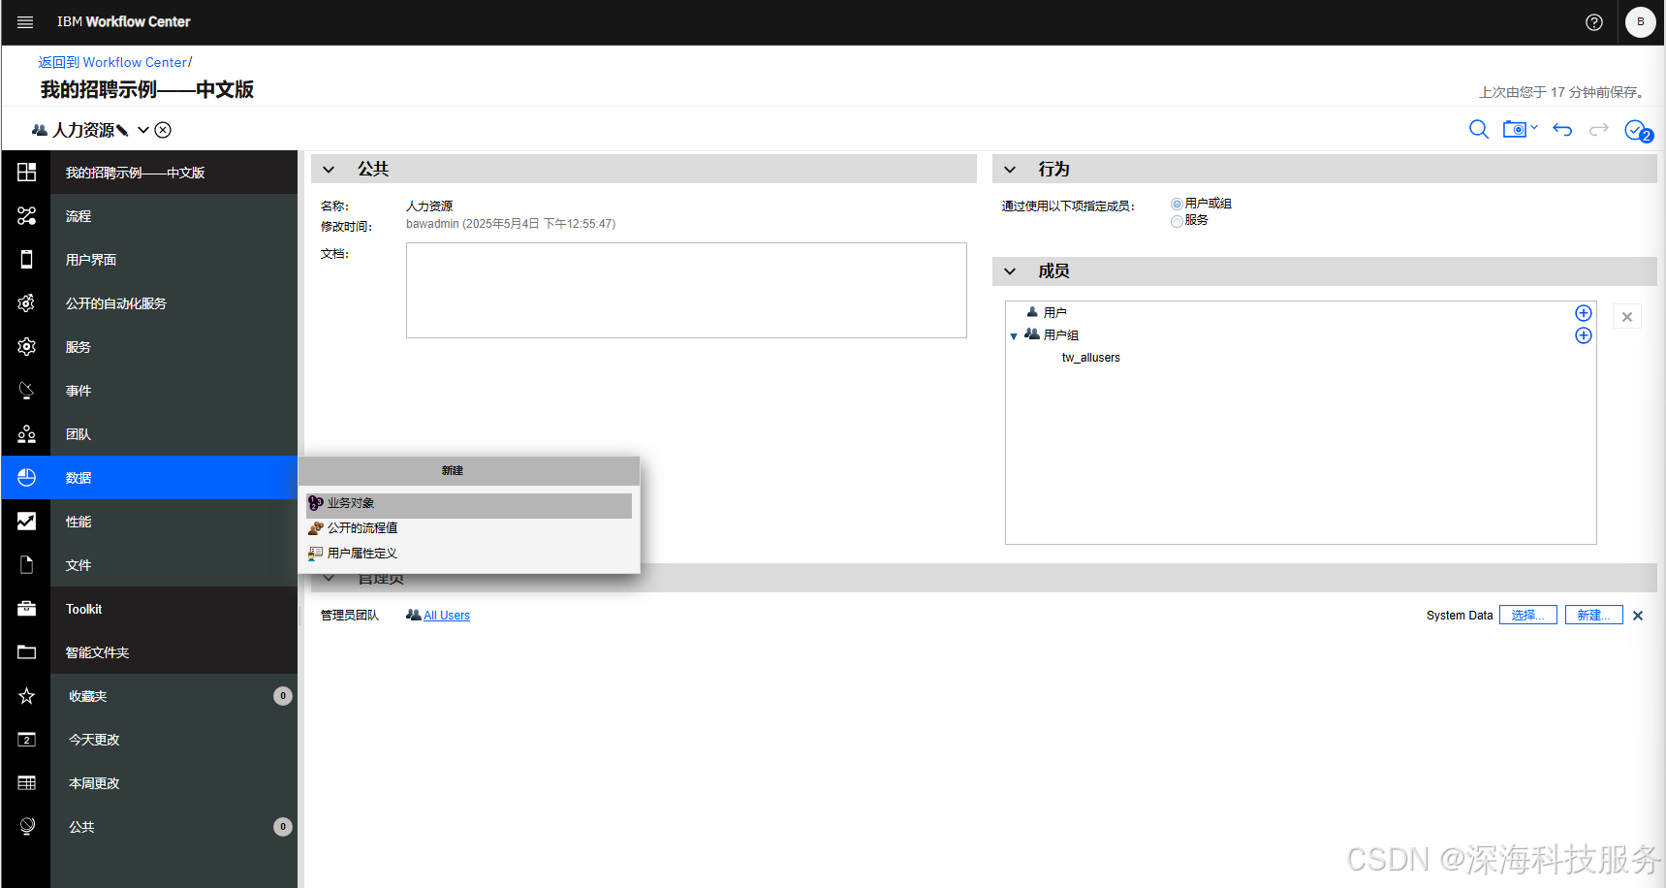Click the 选择... button for manager team
The width and height of the screenshot is (1666, 888).
pos(1528,615)
